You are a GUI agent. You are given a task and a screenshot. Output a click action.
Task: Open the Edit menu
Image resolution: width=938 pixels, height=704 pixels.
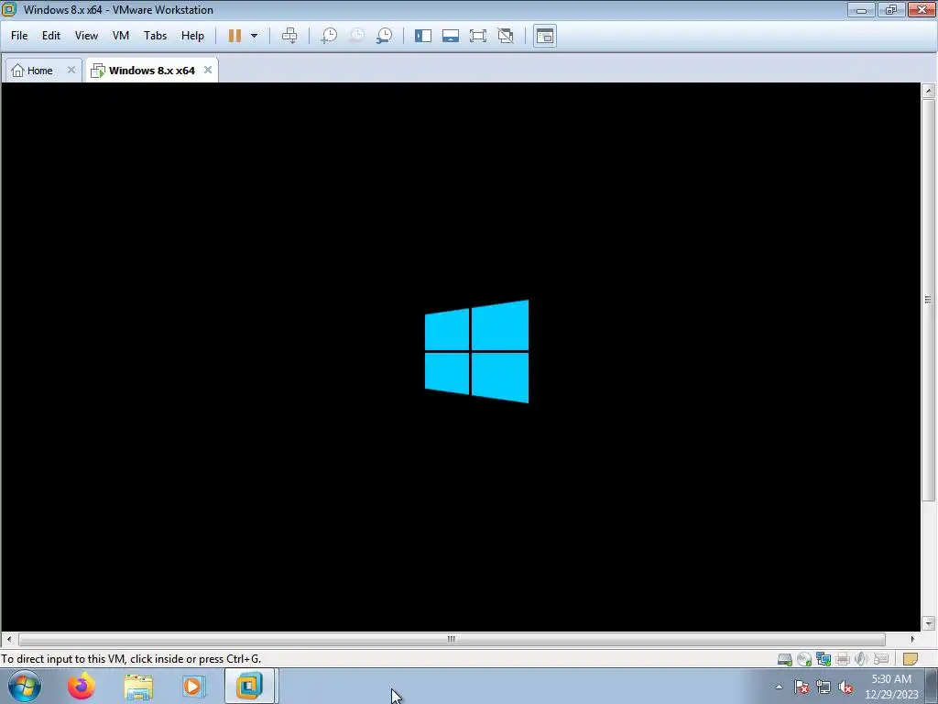[51, 36]
